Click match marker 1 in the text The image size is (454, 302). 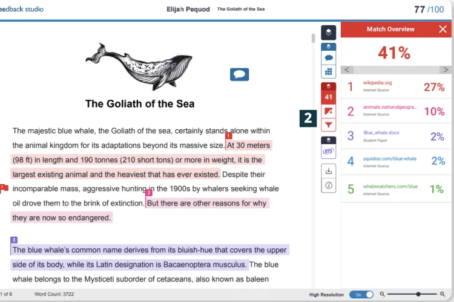(228, 135)
